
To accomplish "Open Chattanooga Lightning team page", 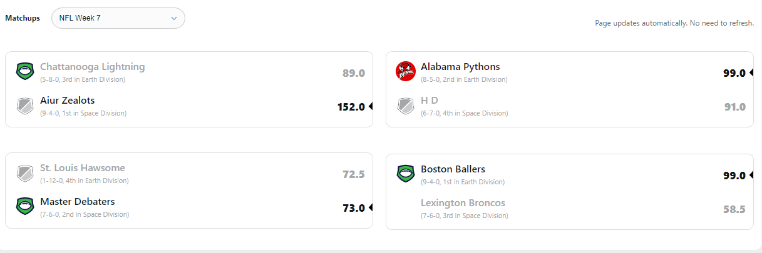I will 92,67.
